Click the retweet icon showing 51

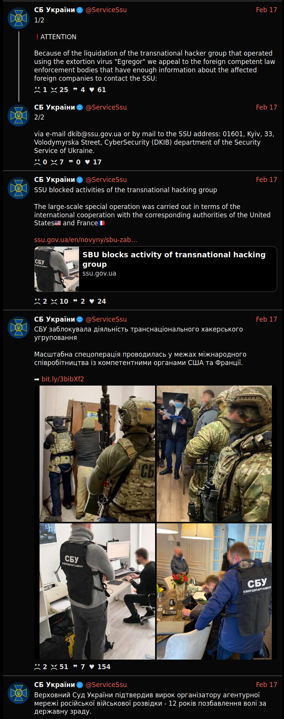[x=54, y=667]
